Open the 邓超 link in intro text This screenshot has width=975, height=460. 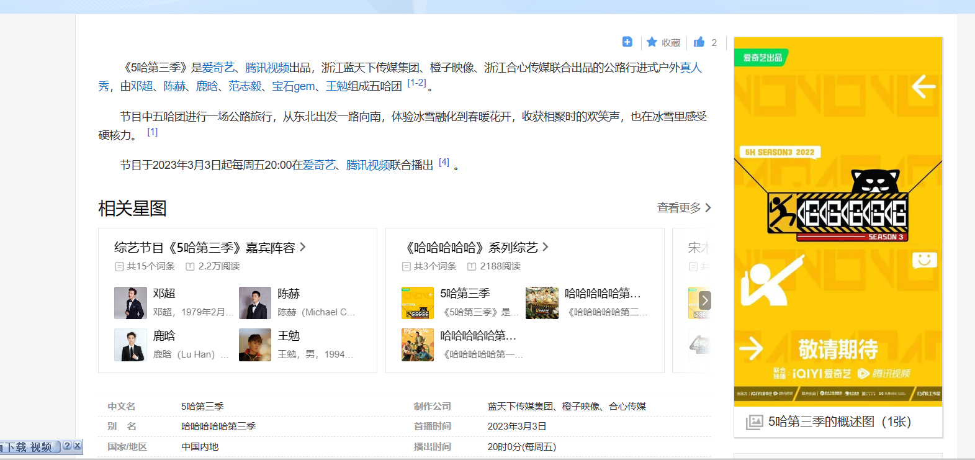coord(142,86)
